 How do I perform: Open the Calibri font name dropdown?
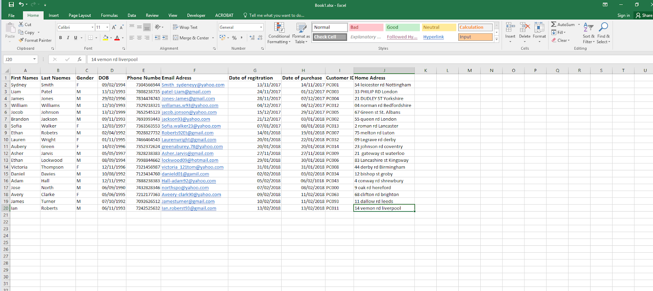tap(92, 27)
